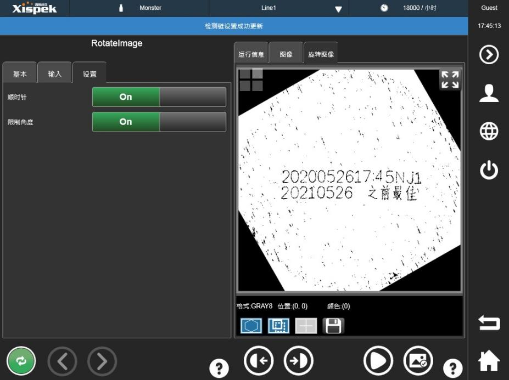Screen dimensions: 509x380
Task: Toggle the 顺时针 switch
Action: point(159,97)
